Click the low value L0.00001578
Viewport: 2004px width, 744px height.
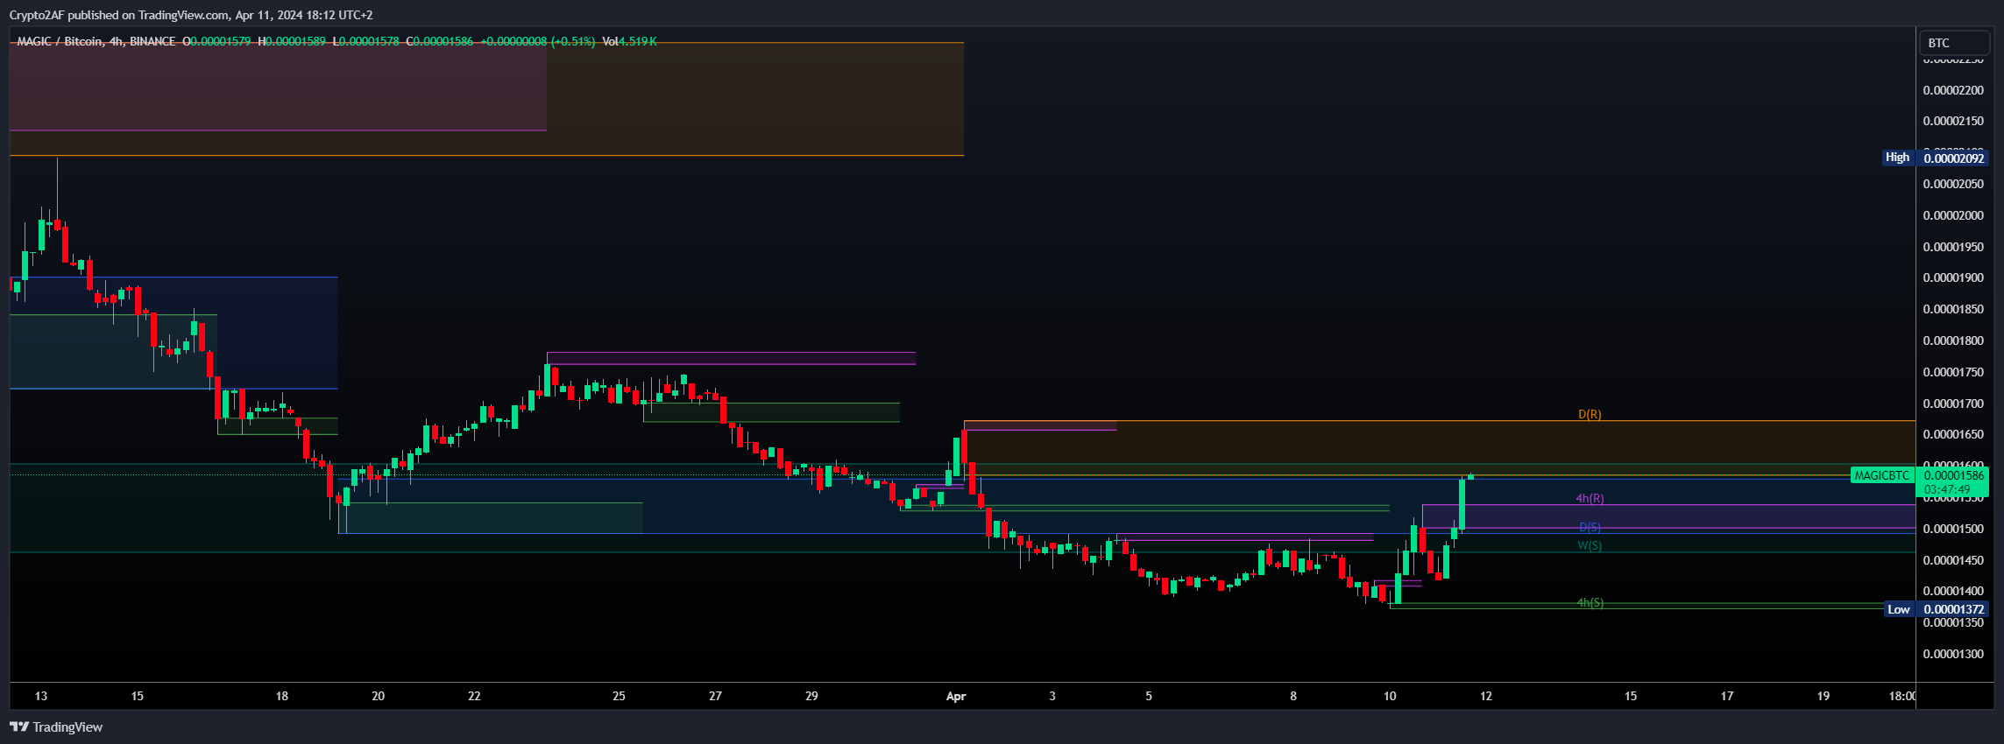click(365, 41)
